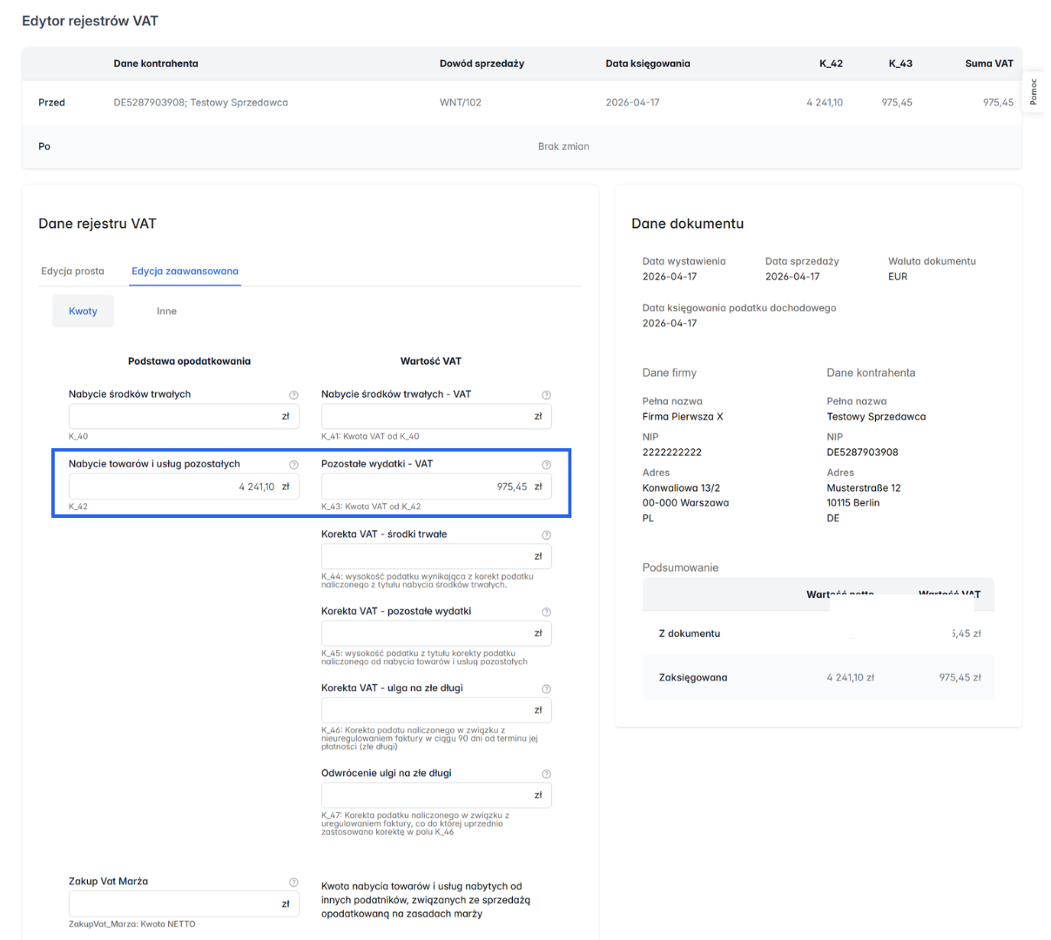The image size is (1051, 940).
Task: Open help icon for Odwrócenie ulgi na złe długi
Action: 546,774
